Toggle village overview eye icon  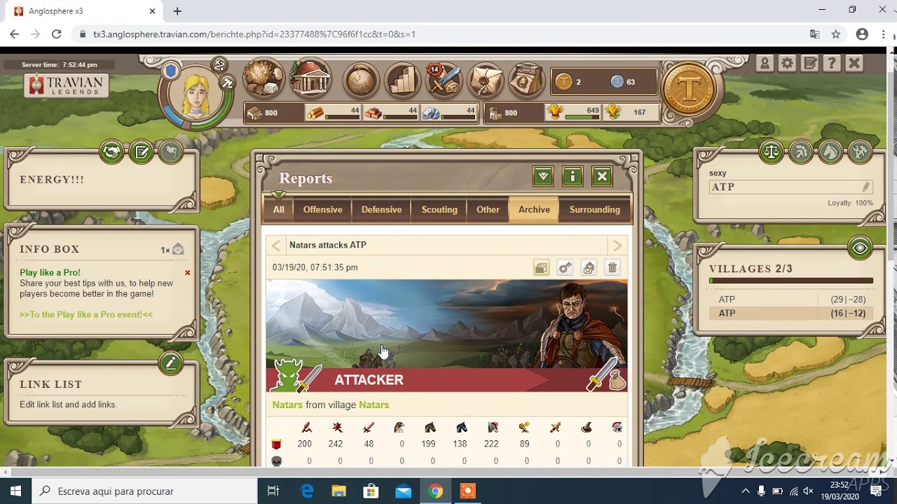coord(860,248)
